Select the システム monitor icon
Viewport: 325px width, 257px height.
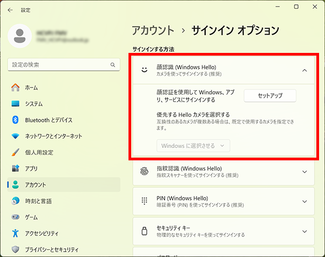pyautogui.click(x=16, y=104)
